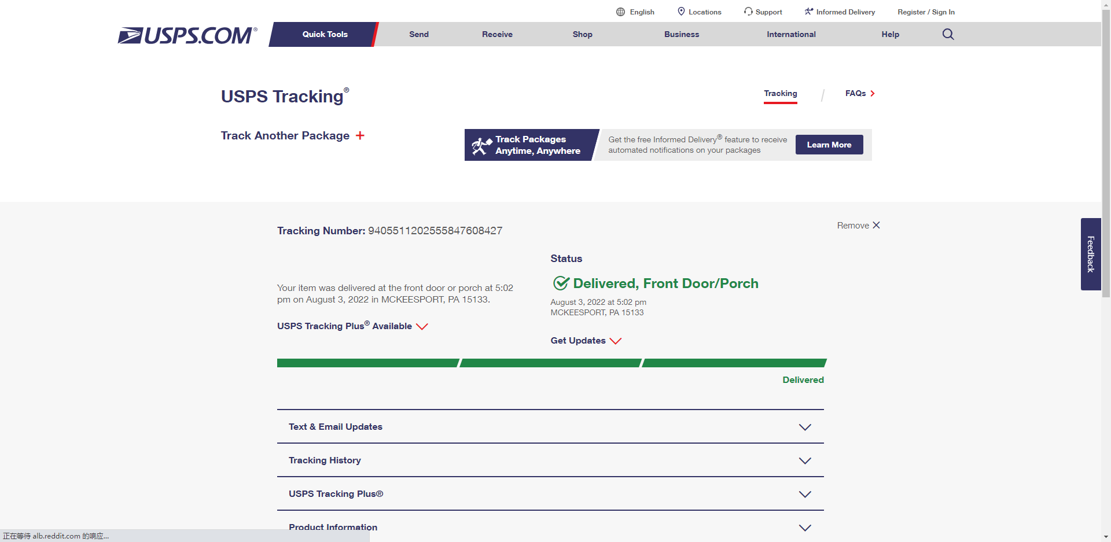
Task: Click the search magnifier icon
Action: tap(948, 34)
